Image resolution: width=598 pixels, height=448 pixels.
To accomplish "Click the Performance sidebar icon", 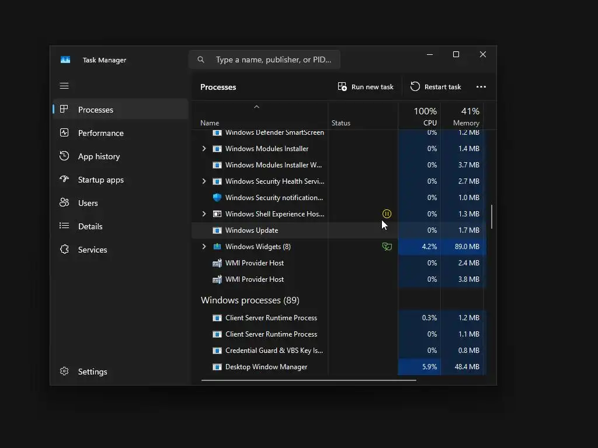I will [x=64, y=132].
